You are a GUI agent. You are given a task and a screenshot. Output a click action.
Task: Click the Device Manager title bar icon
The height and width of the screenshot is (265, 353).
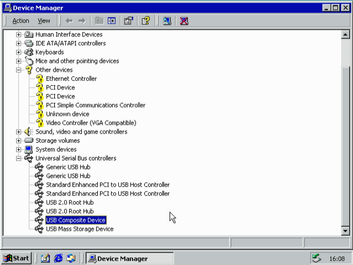8,8
